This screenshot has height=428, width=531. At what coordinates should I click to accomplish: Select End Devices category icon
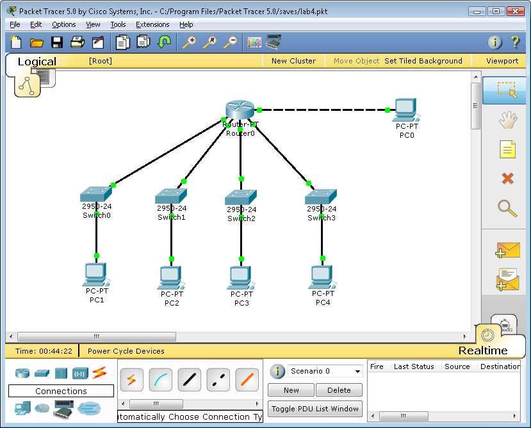(x=22, y=408)
